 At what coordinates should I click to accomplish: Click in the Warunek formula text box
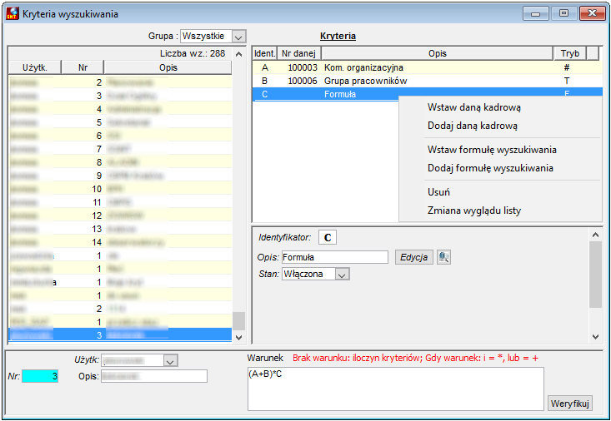click(x=395, y=389)
